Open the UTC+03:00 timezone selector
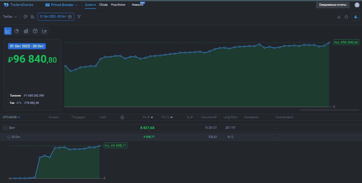 coord(11,117)
